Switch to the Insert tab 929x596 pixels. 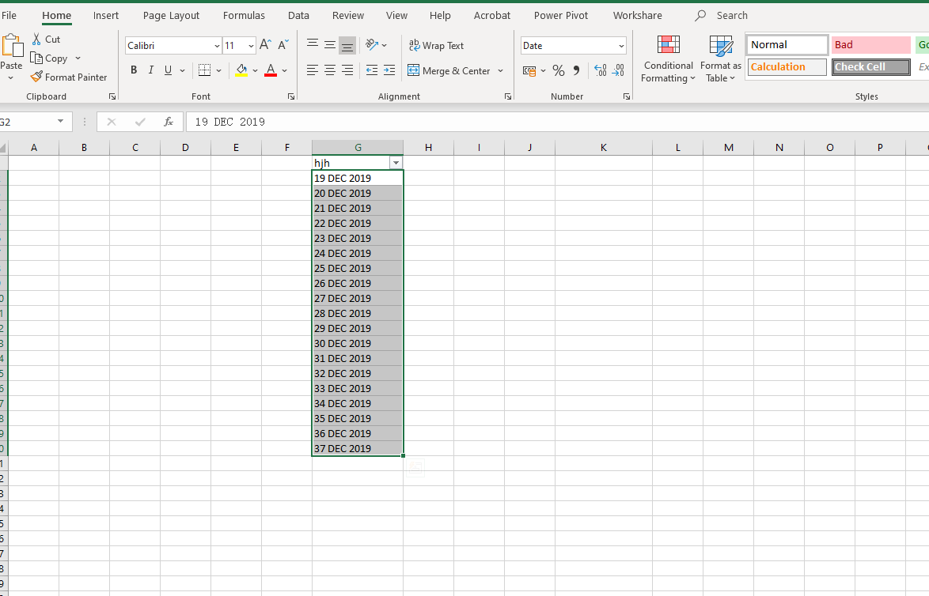pos(106,15)
